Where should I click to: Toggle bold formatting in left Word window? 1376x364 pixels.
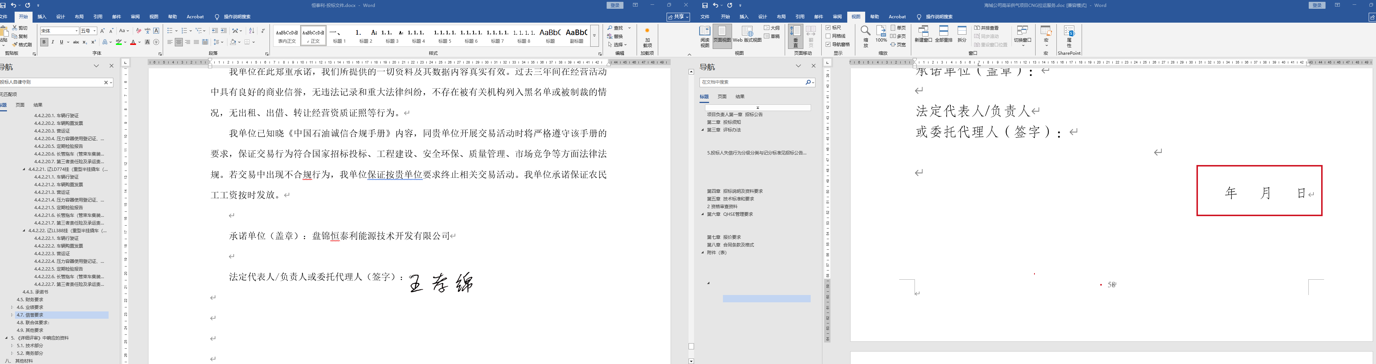[44, 42]
